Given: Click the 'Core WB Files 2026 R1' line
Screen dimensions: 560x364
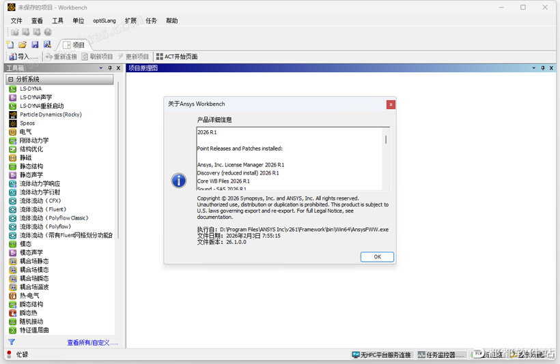Looking at the screenshot, I should 223,181.
